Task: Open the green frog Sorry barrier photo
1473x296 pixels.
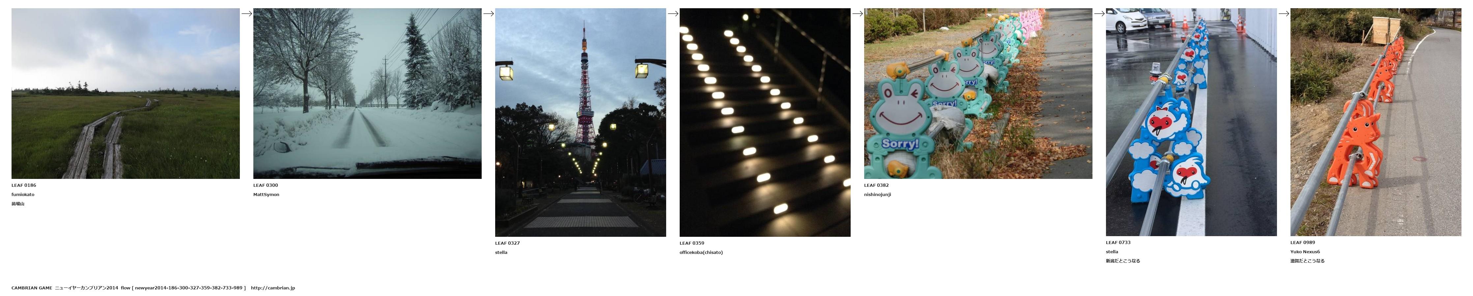Action: 978,93
